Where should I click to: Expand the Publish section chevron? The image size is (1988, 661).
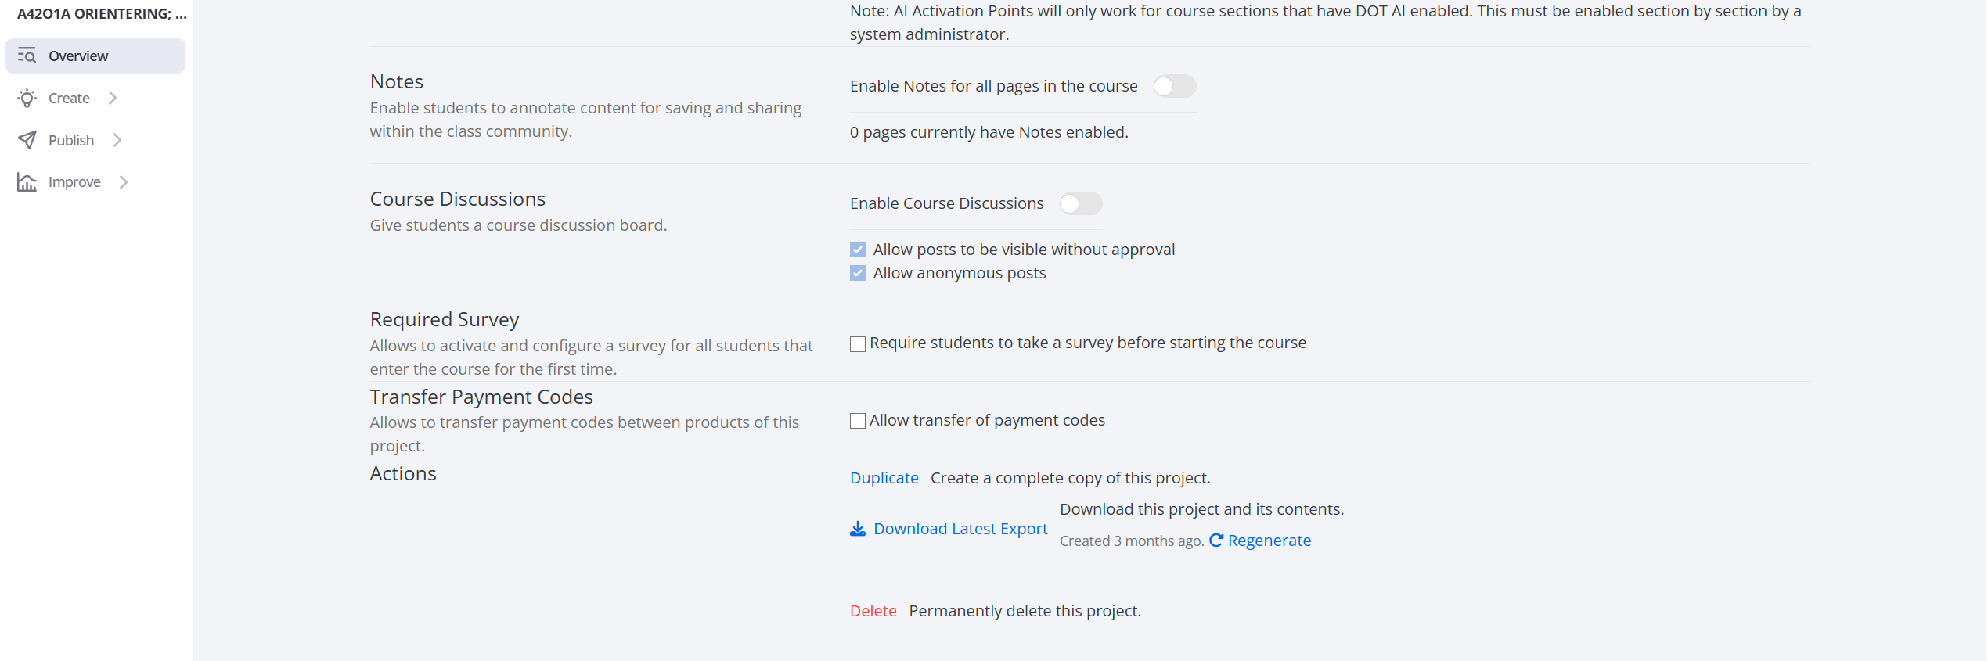[x=117, y=140]
